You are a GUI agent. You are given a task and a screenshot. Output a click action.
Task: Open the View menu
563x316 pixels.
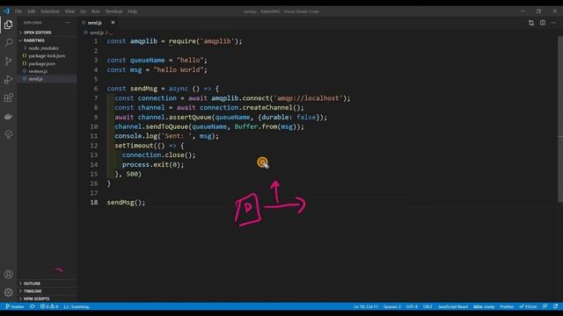[x=69, y=11]
